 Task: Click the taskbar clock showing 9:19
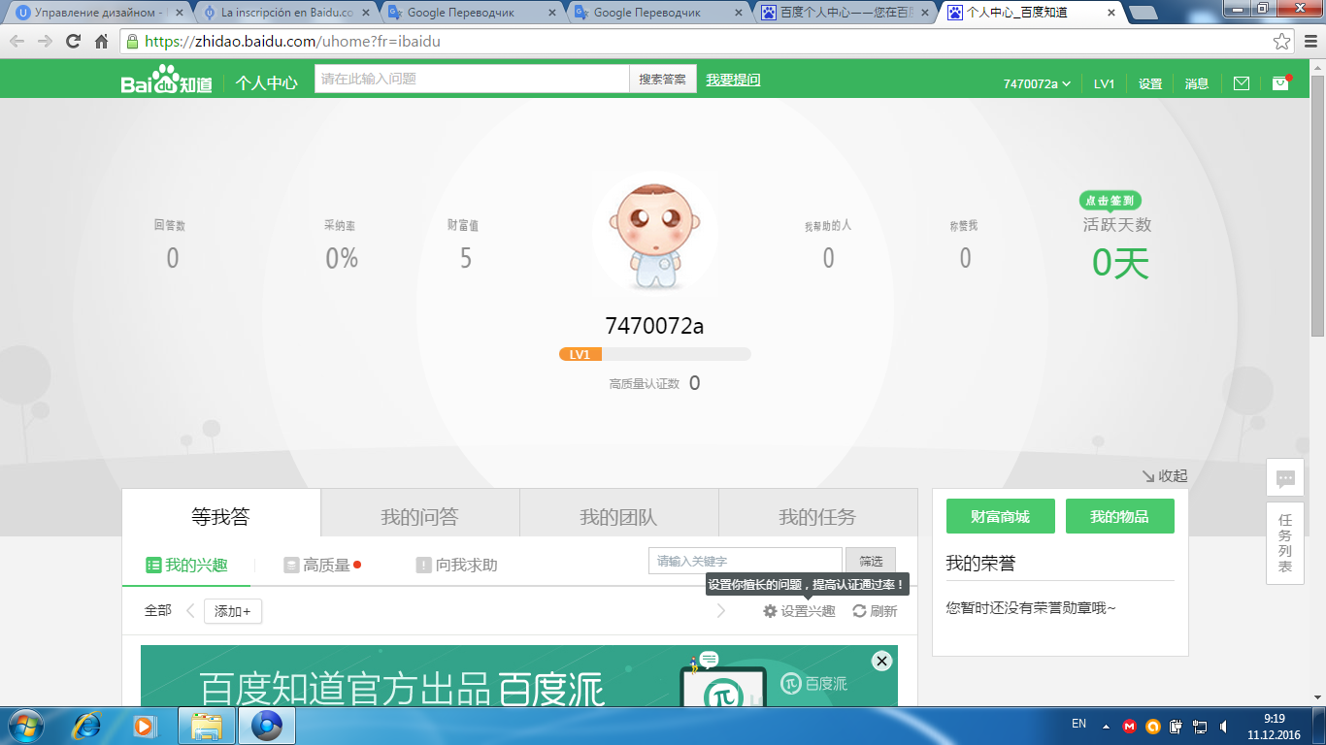point(1275,726)
